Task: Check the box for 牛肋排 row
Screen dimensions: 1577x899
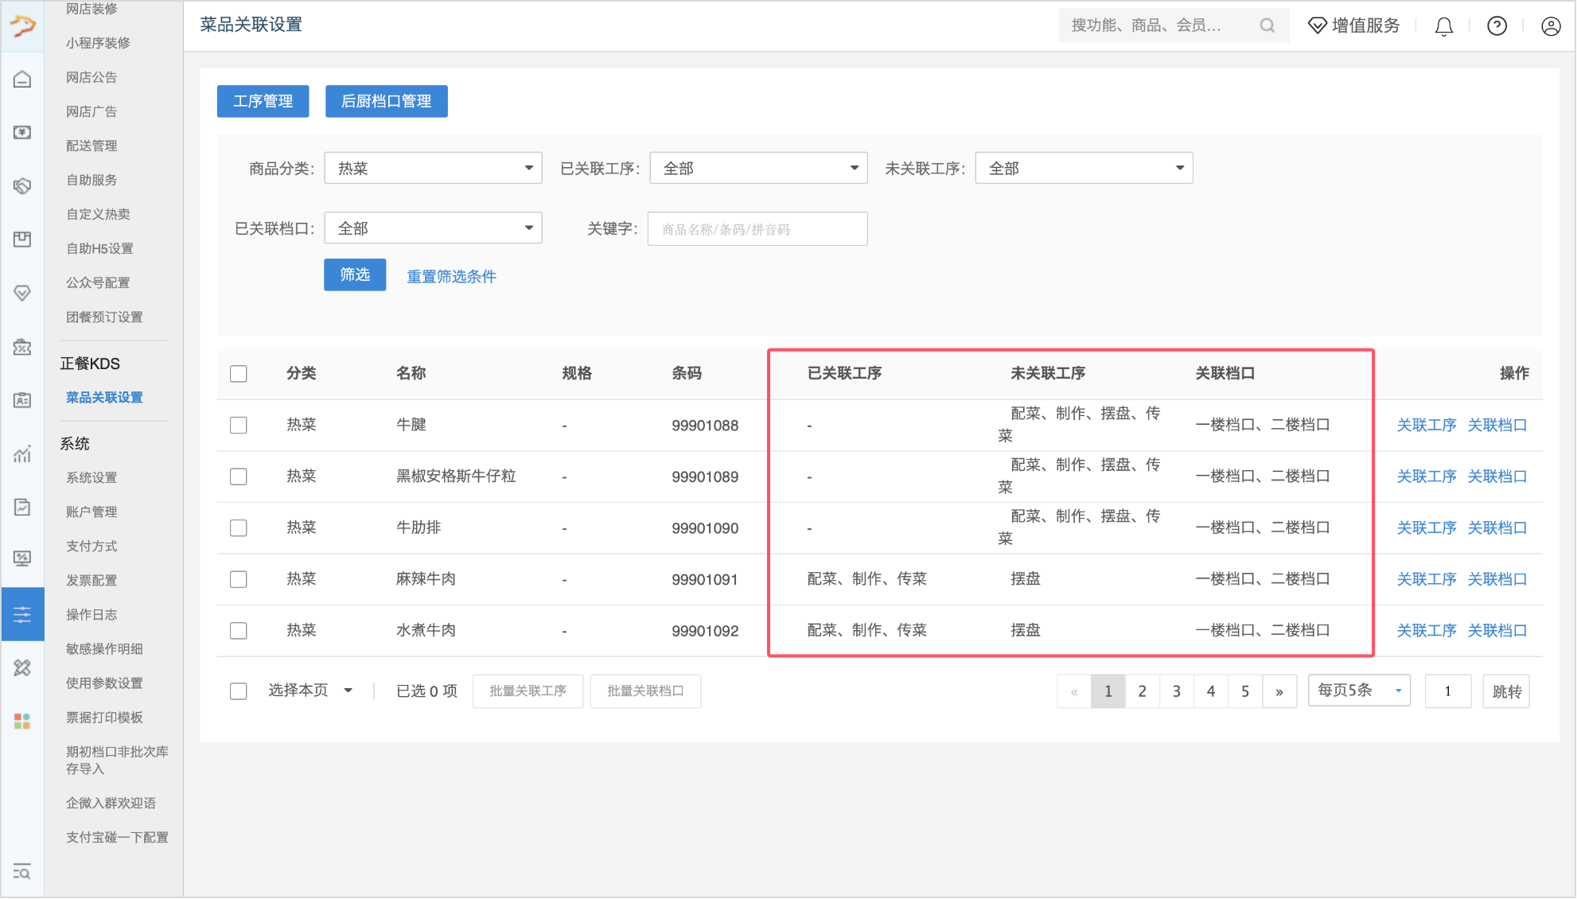Action: [x=239, y=528]
